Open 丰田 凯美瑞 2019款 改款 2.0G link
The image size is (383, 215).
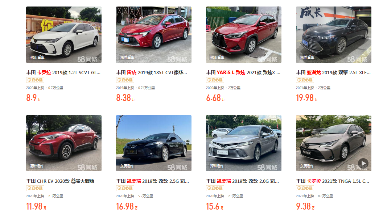click(242, 181)
